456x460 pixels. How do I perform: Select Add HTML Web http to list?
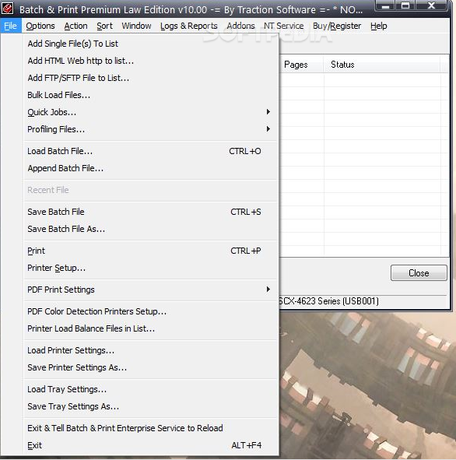point(151,61)
